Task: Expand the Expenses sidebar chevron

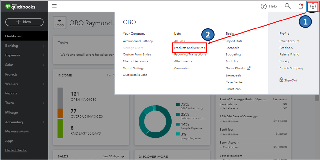Action: (44, 55)
